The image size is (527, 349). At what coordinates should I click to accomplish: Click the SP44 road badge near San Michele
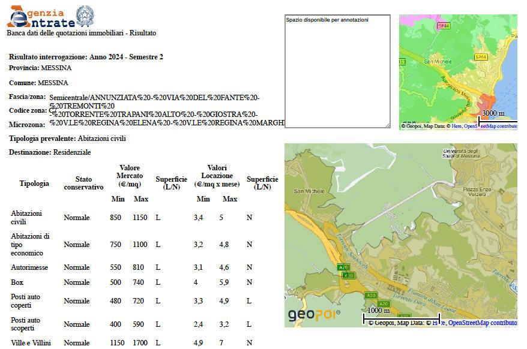click(x=481, y=57)
